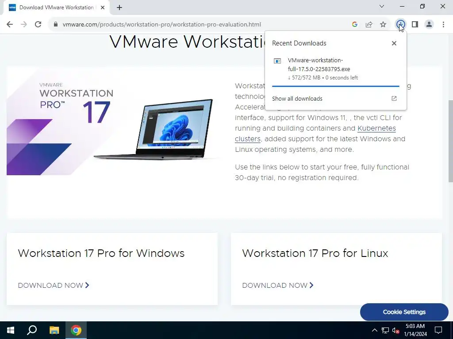453x339 pixels.
Task: Click the Workstation 17 Pro for Linux heading
Action: (x=315, y=253)
